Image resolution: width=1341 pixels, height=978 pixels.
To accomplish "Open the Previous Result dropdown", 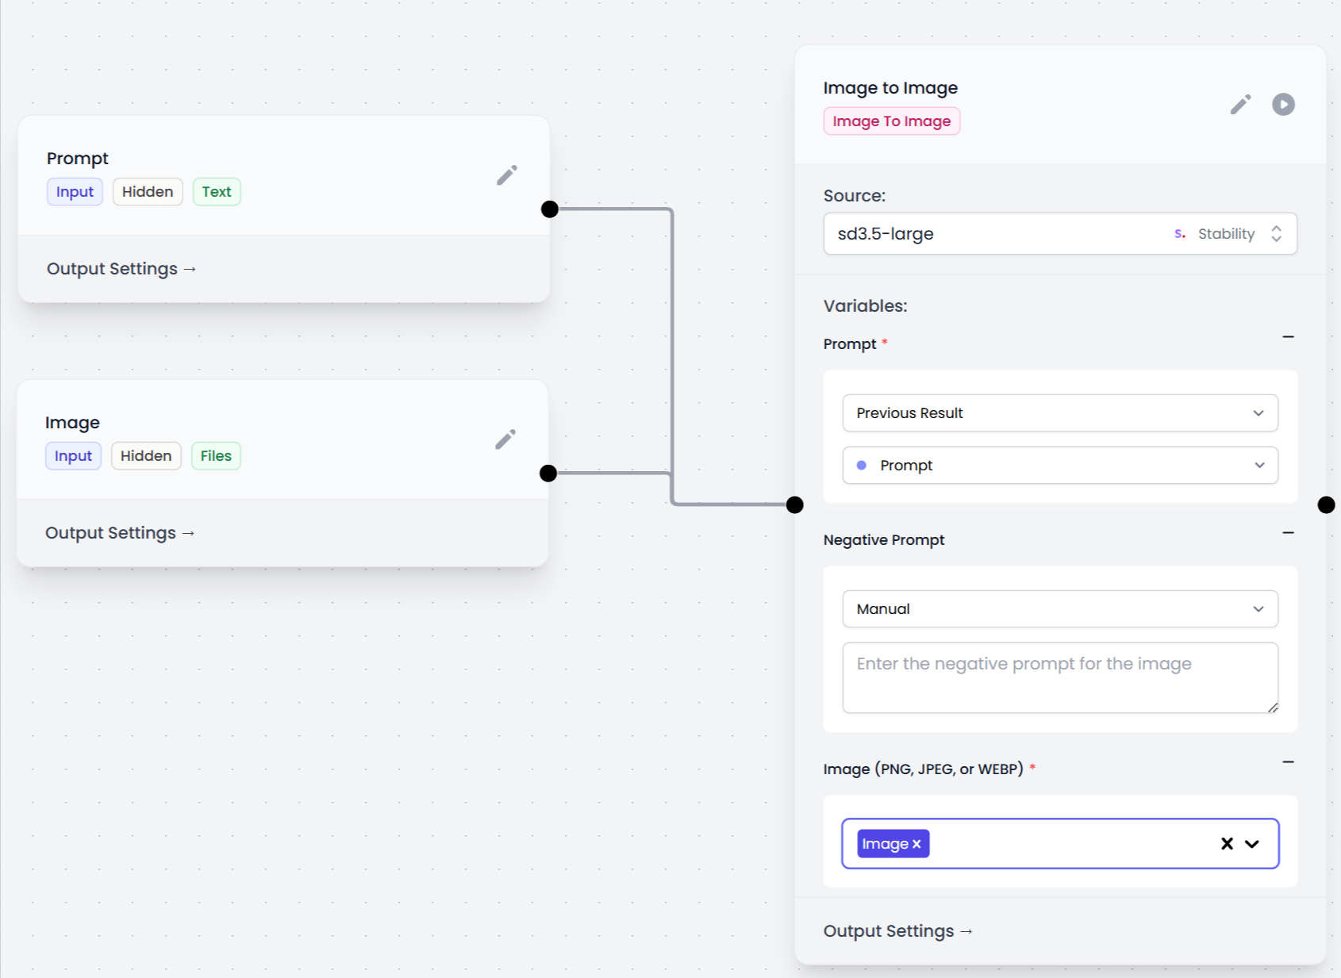I will pos(1059,413).
